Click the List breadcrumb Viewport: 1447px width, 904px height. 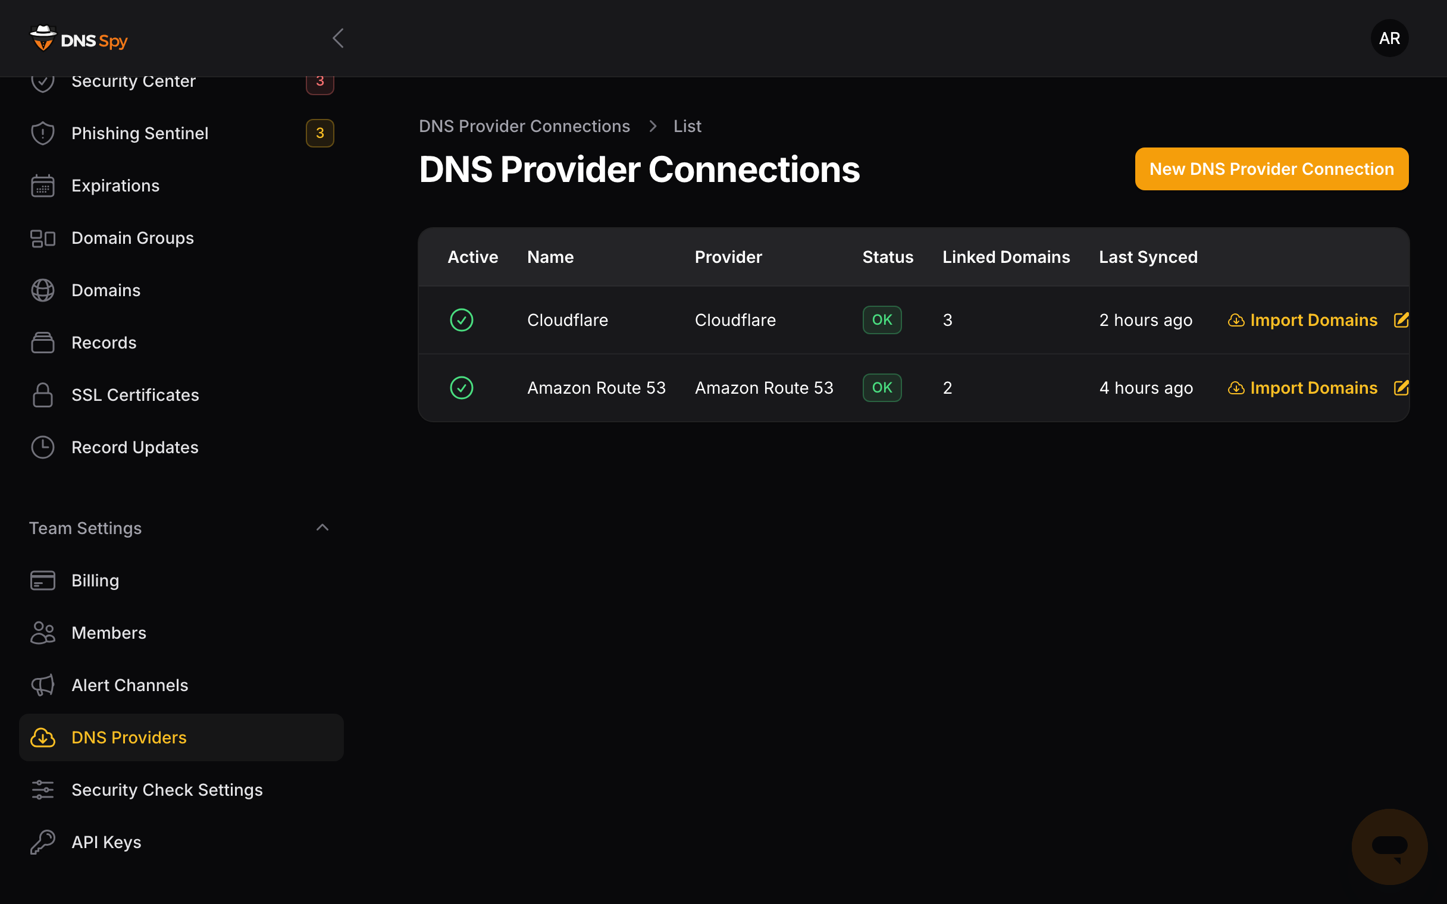click(687, 126)
